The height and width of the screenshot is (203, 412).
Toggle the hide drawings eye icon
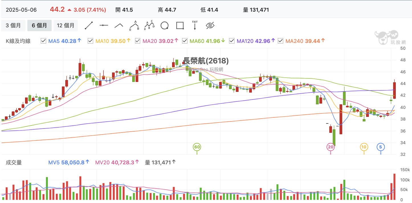click(x=210, y=26)
